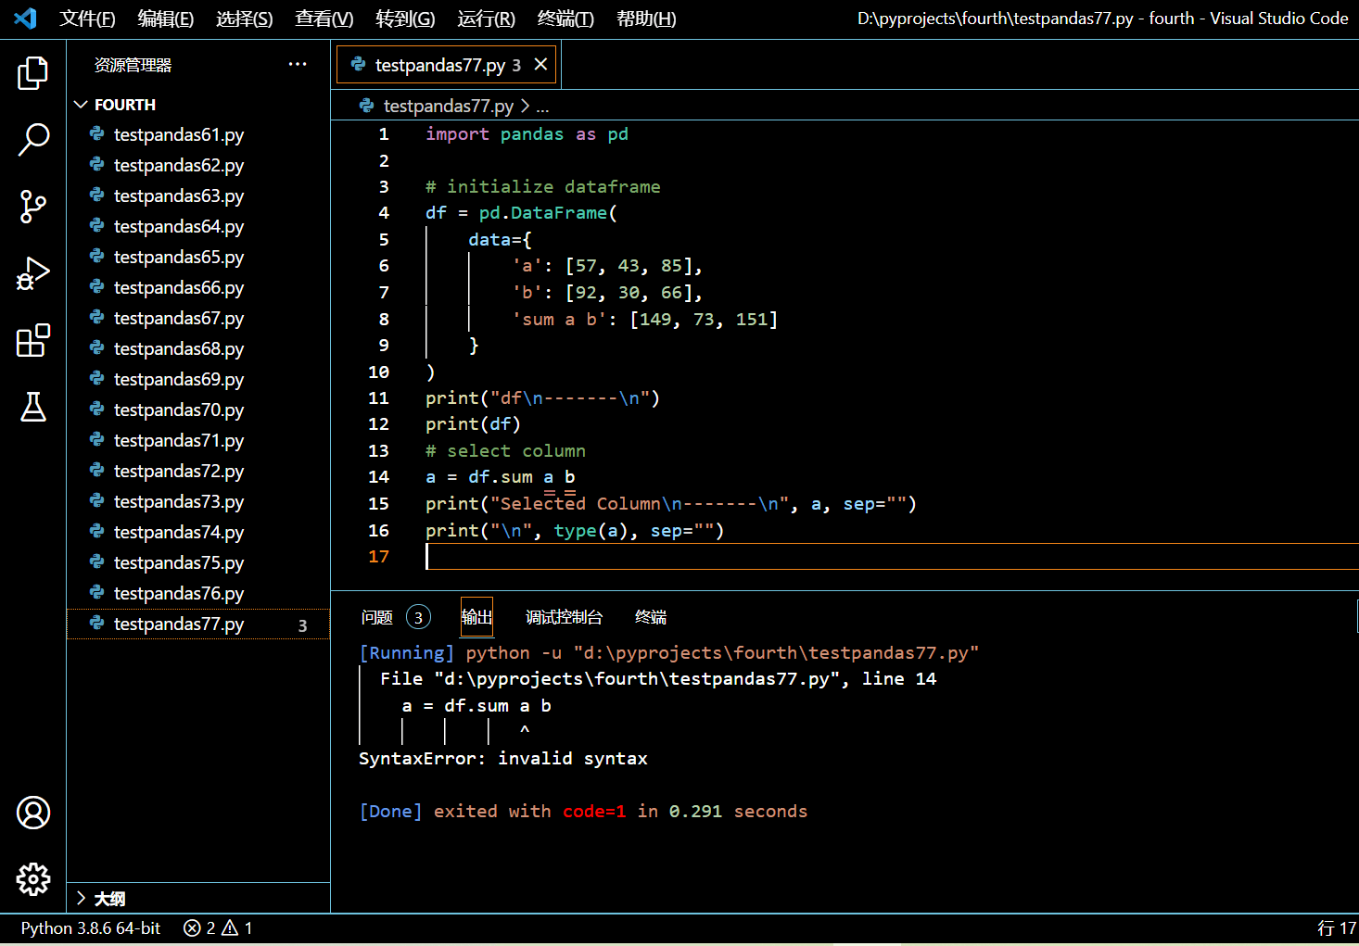Open Source Control view icon
1359x946 pixels.
(x=32, y=207)
